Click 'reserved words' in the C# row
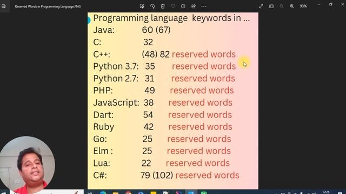The image size is (346, 194). click(x=208, y=175)
